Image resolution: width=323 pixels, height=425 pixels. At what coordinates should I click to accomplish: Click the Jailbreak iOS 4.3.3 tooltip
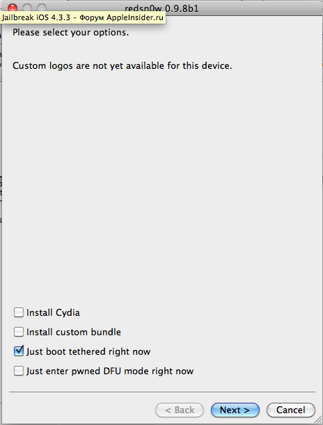83,17
